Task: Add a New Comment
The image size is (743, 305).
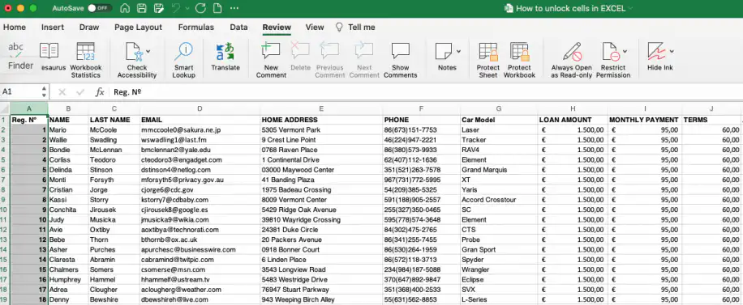Action: pos(271,60)
